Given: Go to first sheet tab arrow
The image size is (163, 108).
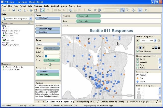Looking at the screenshot, I should (x=35, y=102).
